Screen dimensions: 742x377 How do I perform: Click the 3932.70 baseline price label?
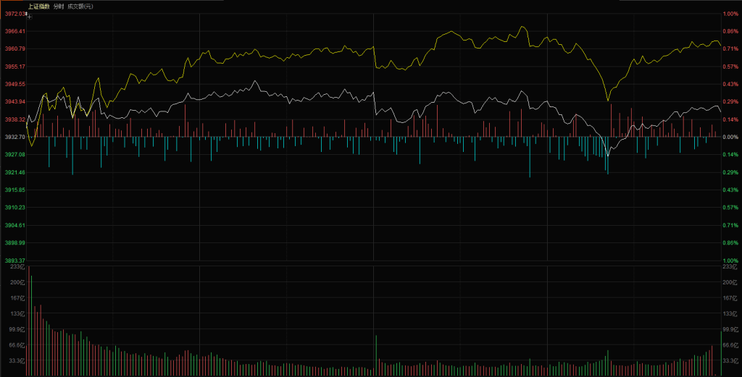click(x=14, y=137)
